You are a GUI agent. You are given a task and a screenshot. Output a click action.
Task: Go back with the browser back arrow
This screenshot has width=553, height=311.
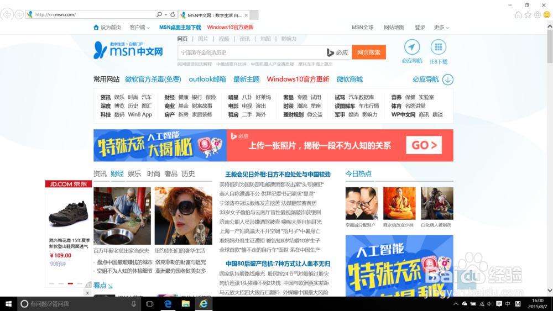pyautogui.click(x=7, y=14)
